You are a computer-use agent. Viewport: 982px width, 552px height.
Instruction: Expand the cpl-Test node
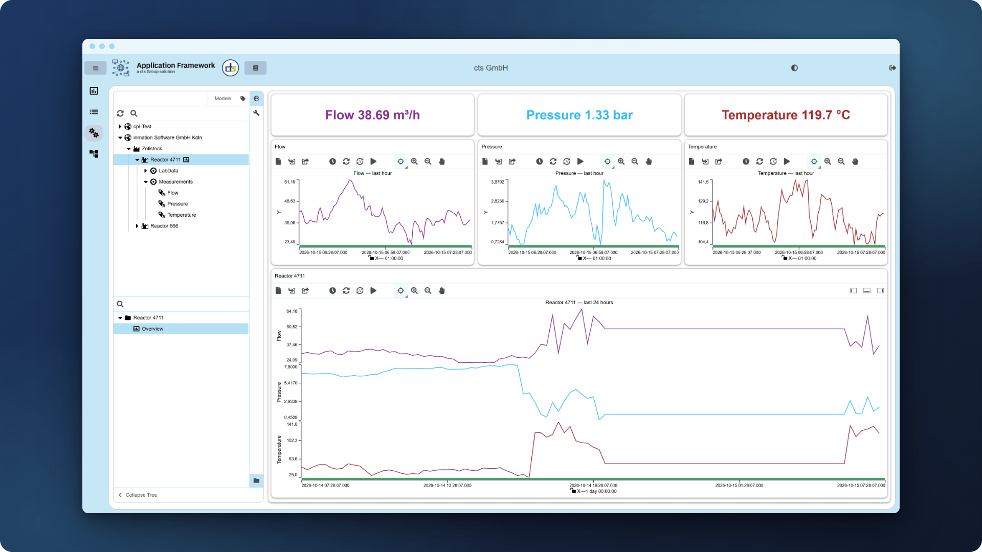point(120,127)
